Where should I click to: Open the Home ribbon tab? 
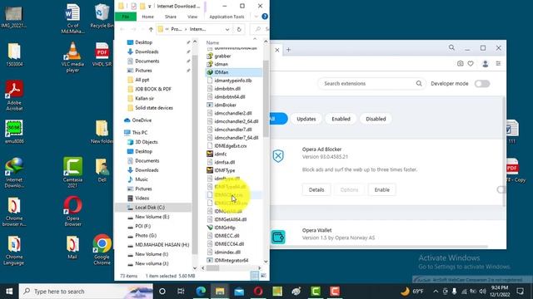(x=147, y=17)
